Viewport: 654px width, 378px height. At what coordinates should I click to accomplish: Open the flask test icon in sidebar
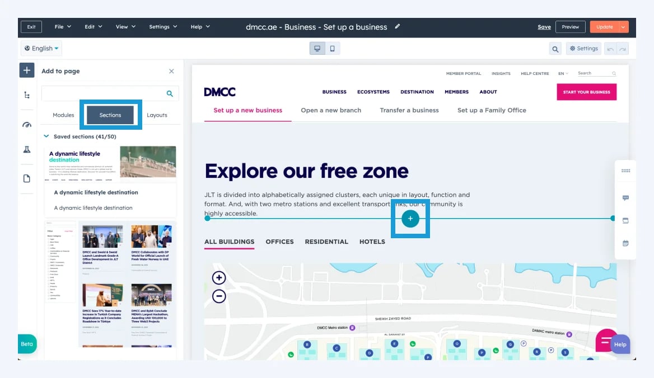(27, 149)
